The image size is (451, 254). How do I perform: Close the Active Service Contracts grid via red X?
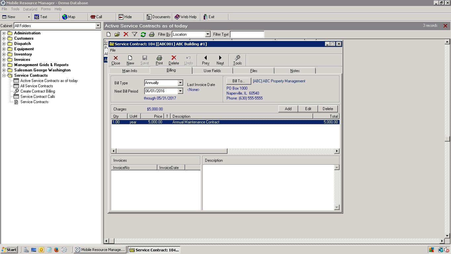coord(445,26)
